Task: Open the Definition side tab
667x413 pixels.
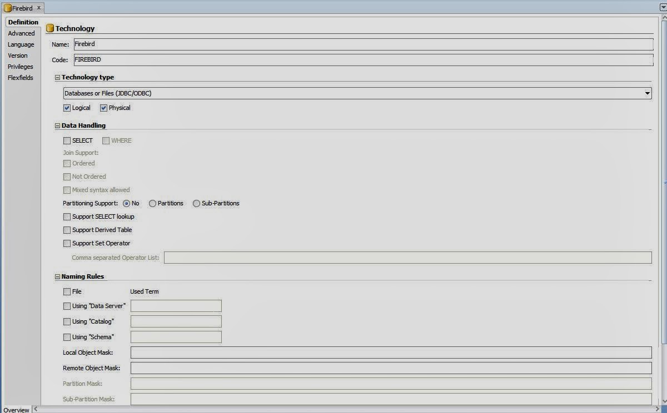Action: 23,22
